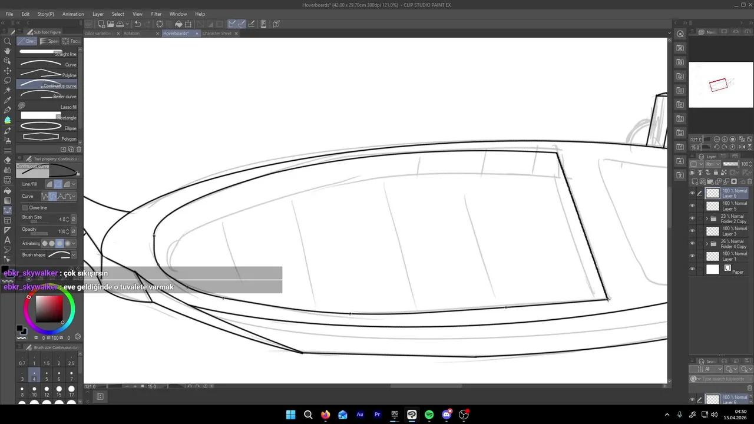Toggle Snap to ruler in command bar

(x=232, y=24)
